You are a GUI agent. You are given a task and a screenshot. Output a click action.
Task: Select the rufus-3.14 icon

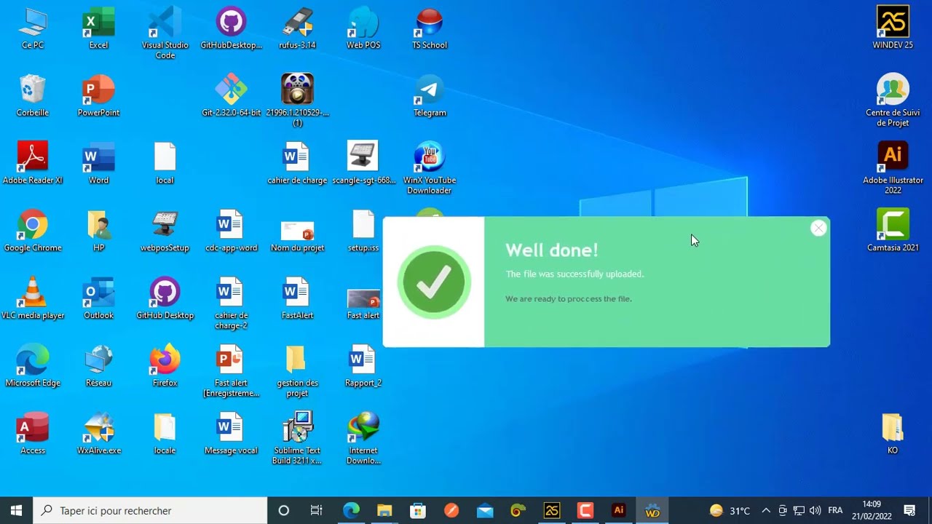[x=297, y=28]
